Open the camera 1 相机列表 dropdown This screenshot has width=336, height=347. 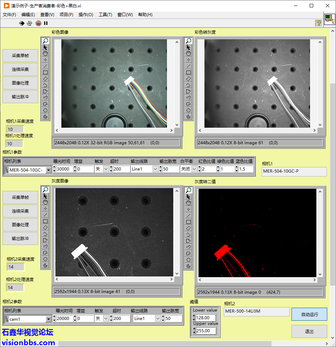48,170
